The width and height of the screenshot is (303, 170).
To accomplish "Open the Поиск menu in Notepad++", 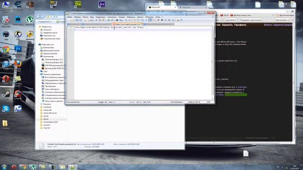I will 85,17.
